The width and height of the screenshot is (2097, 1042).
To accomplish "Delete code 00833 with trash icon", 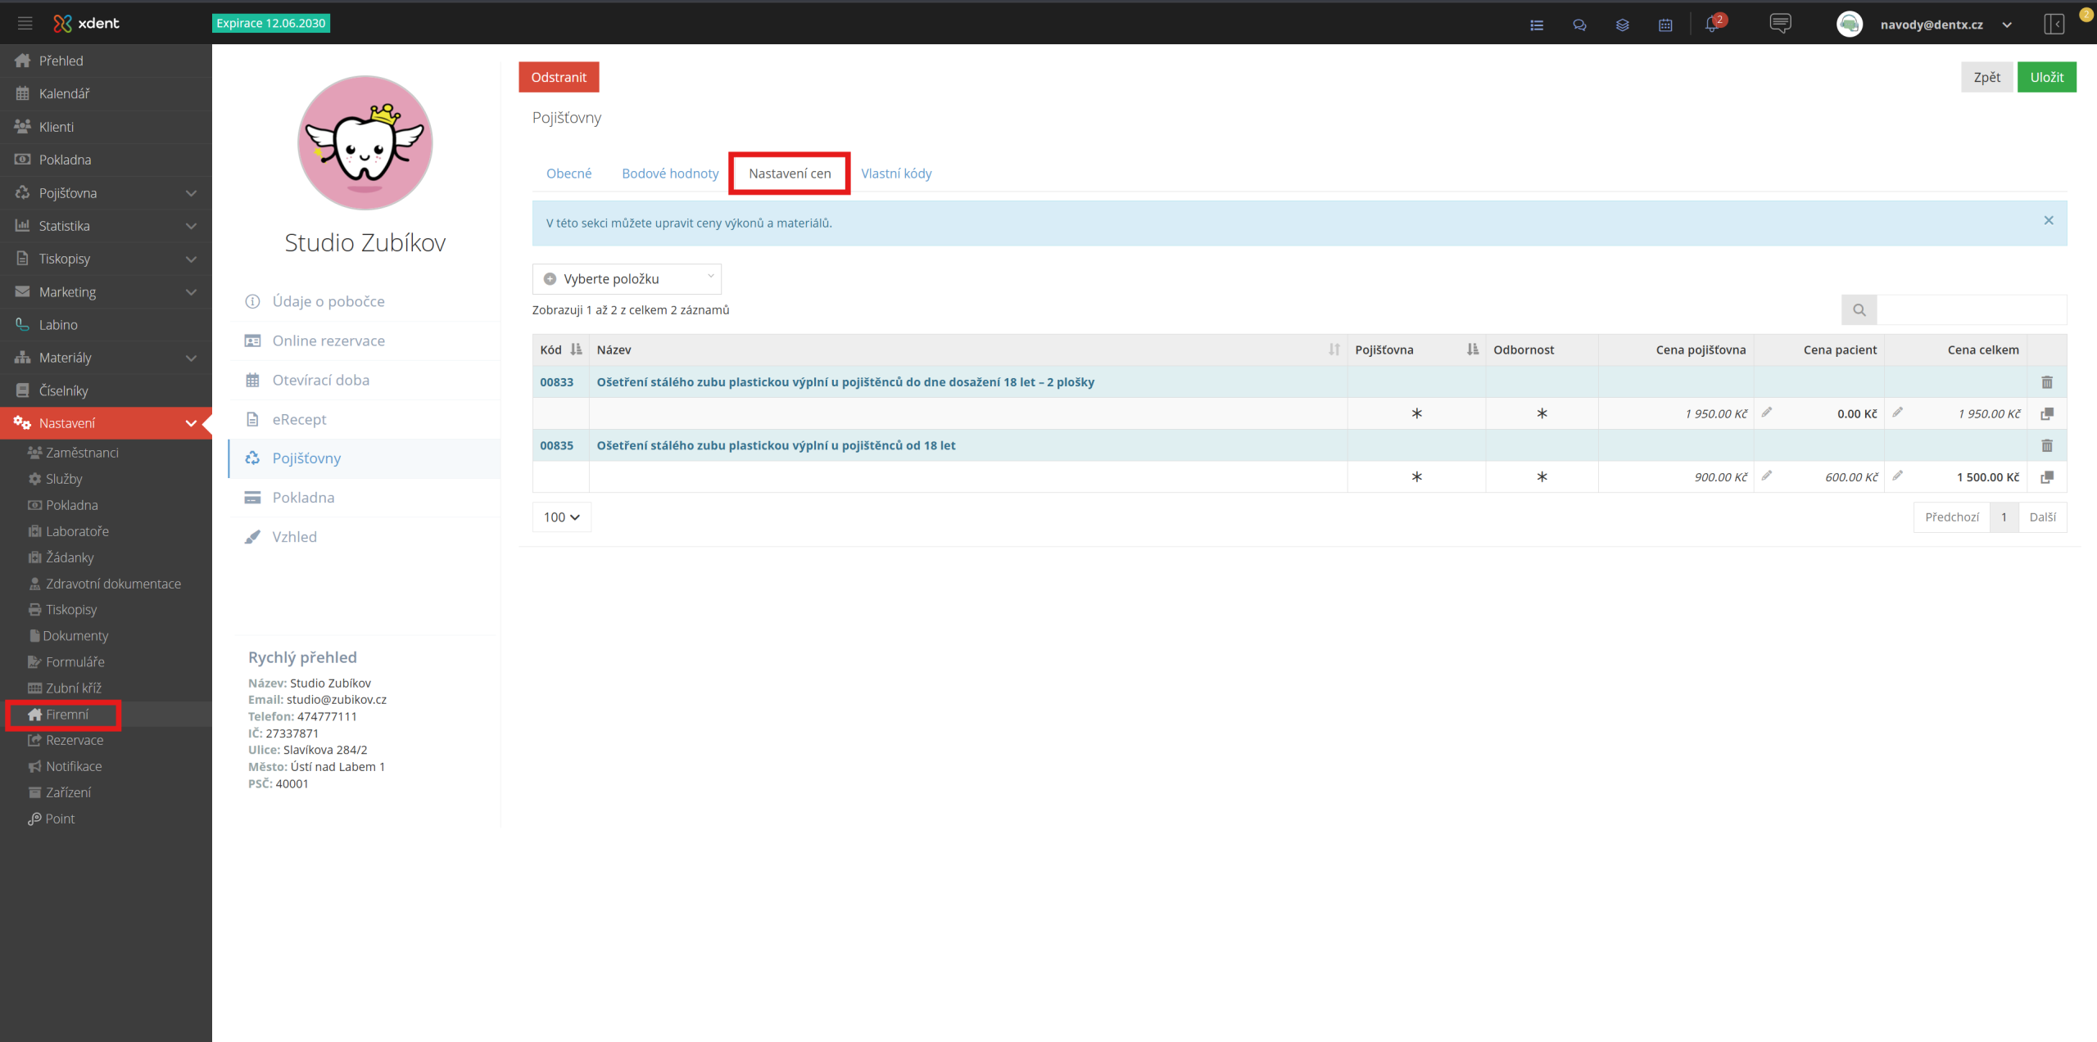I will (x=2047, y=382).
